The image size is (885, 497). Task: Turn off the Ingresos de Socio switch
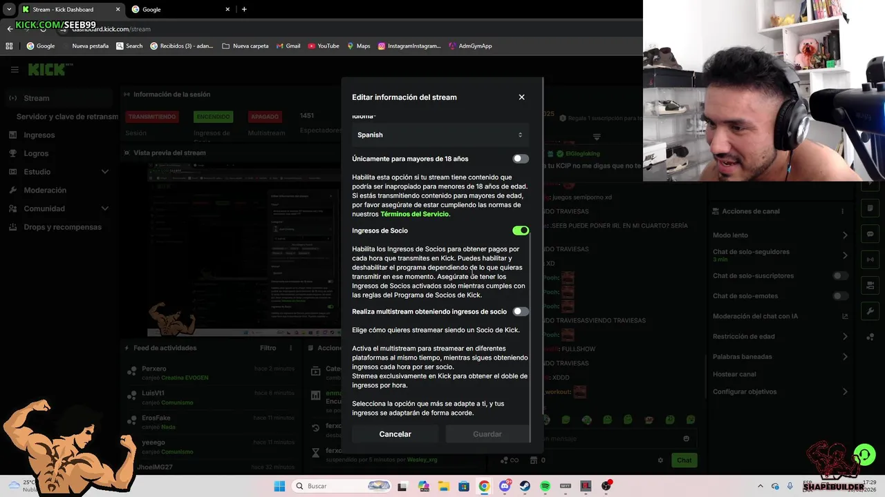tap(521, 231)
